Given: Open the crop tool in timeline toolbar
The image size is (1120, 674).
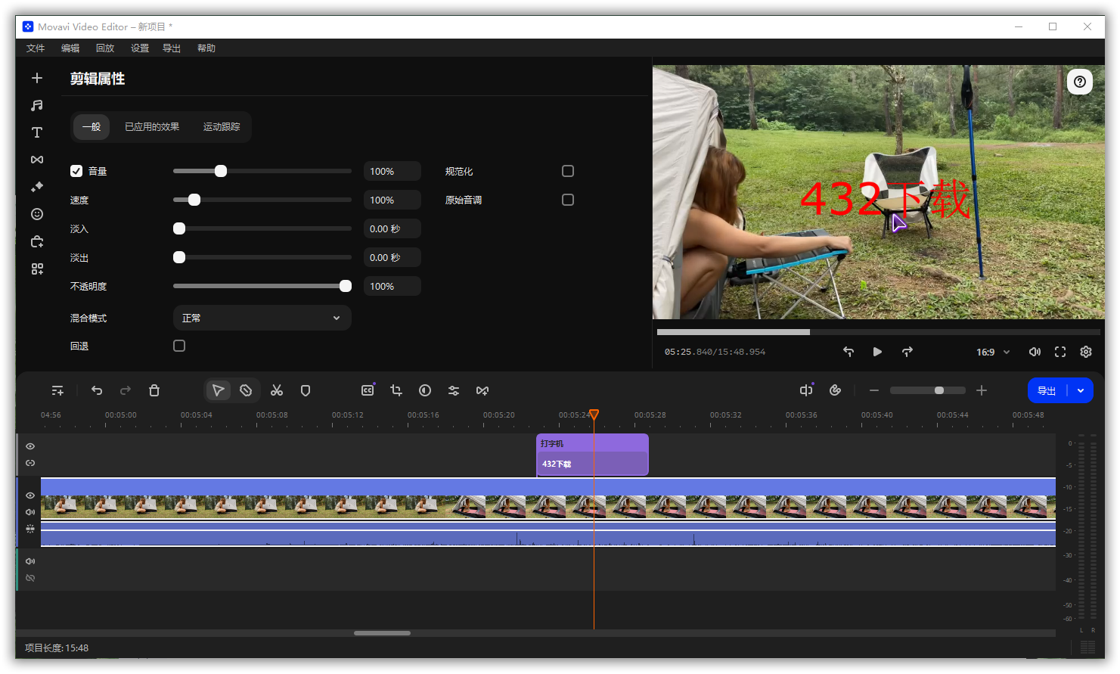Looking at the screenshot, I should (x=396, y=390).
